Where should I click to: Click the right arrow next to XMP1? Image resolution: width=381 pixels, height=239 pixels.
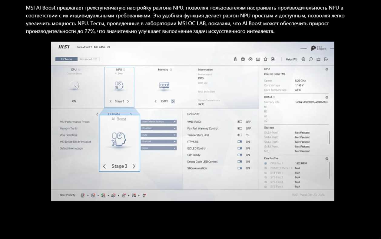pos(173,101)
